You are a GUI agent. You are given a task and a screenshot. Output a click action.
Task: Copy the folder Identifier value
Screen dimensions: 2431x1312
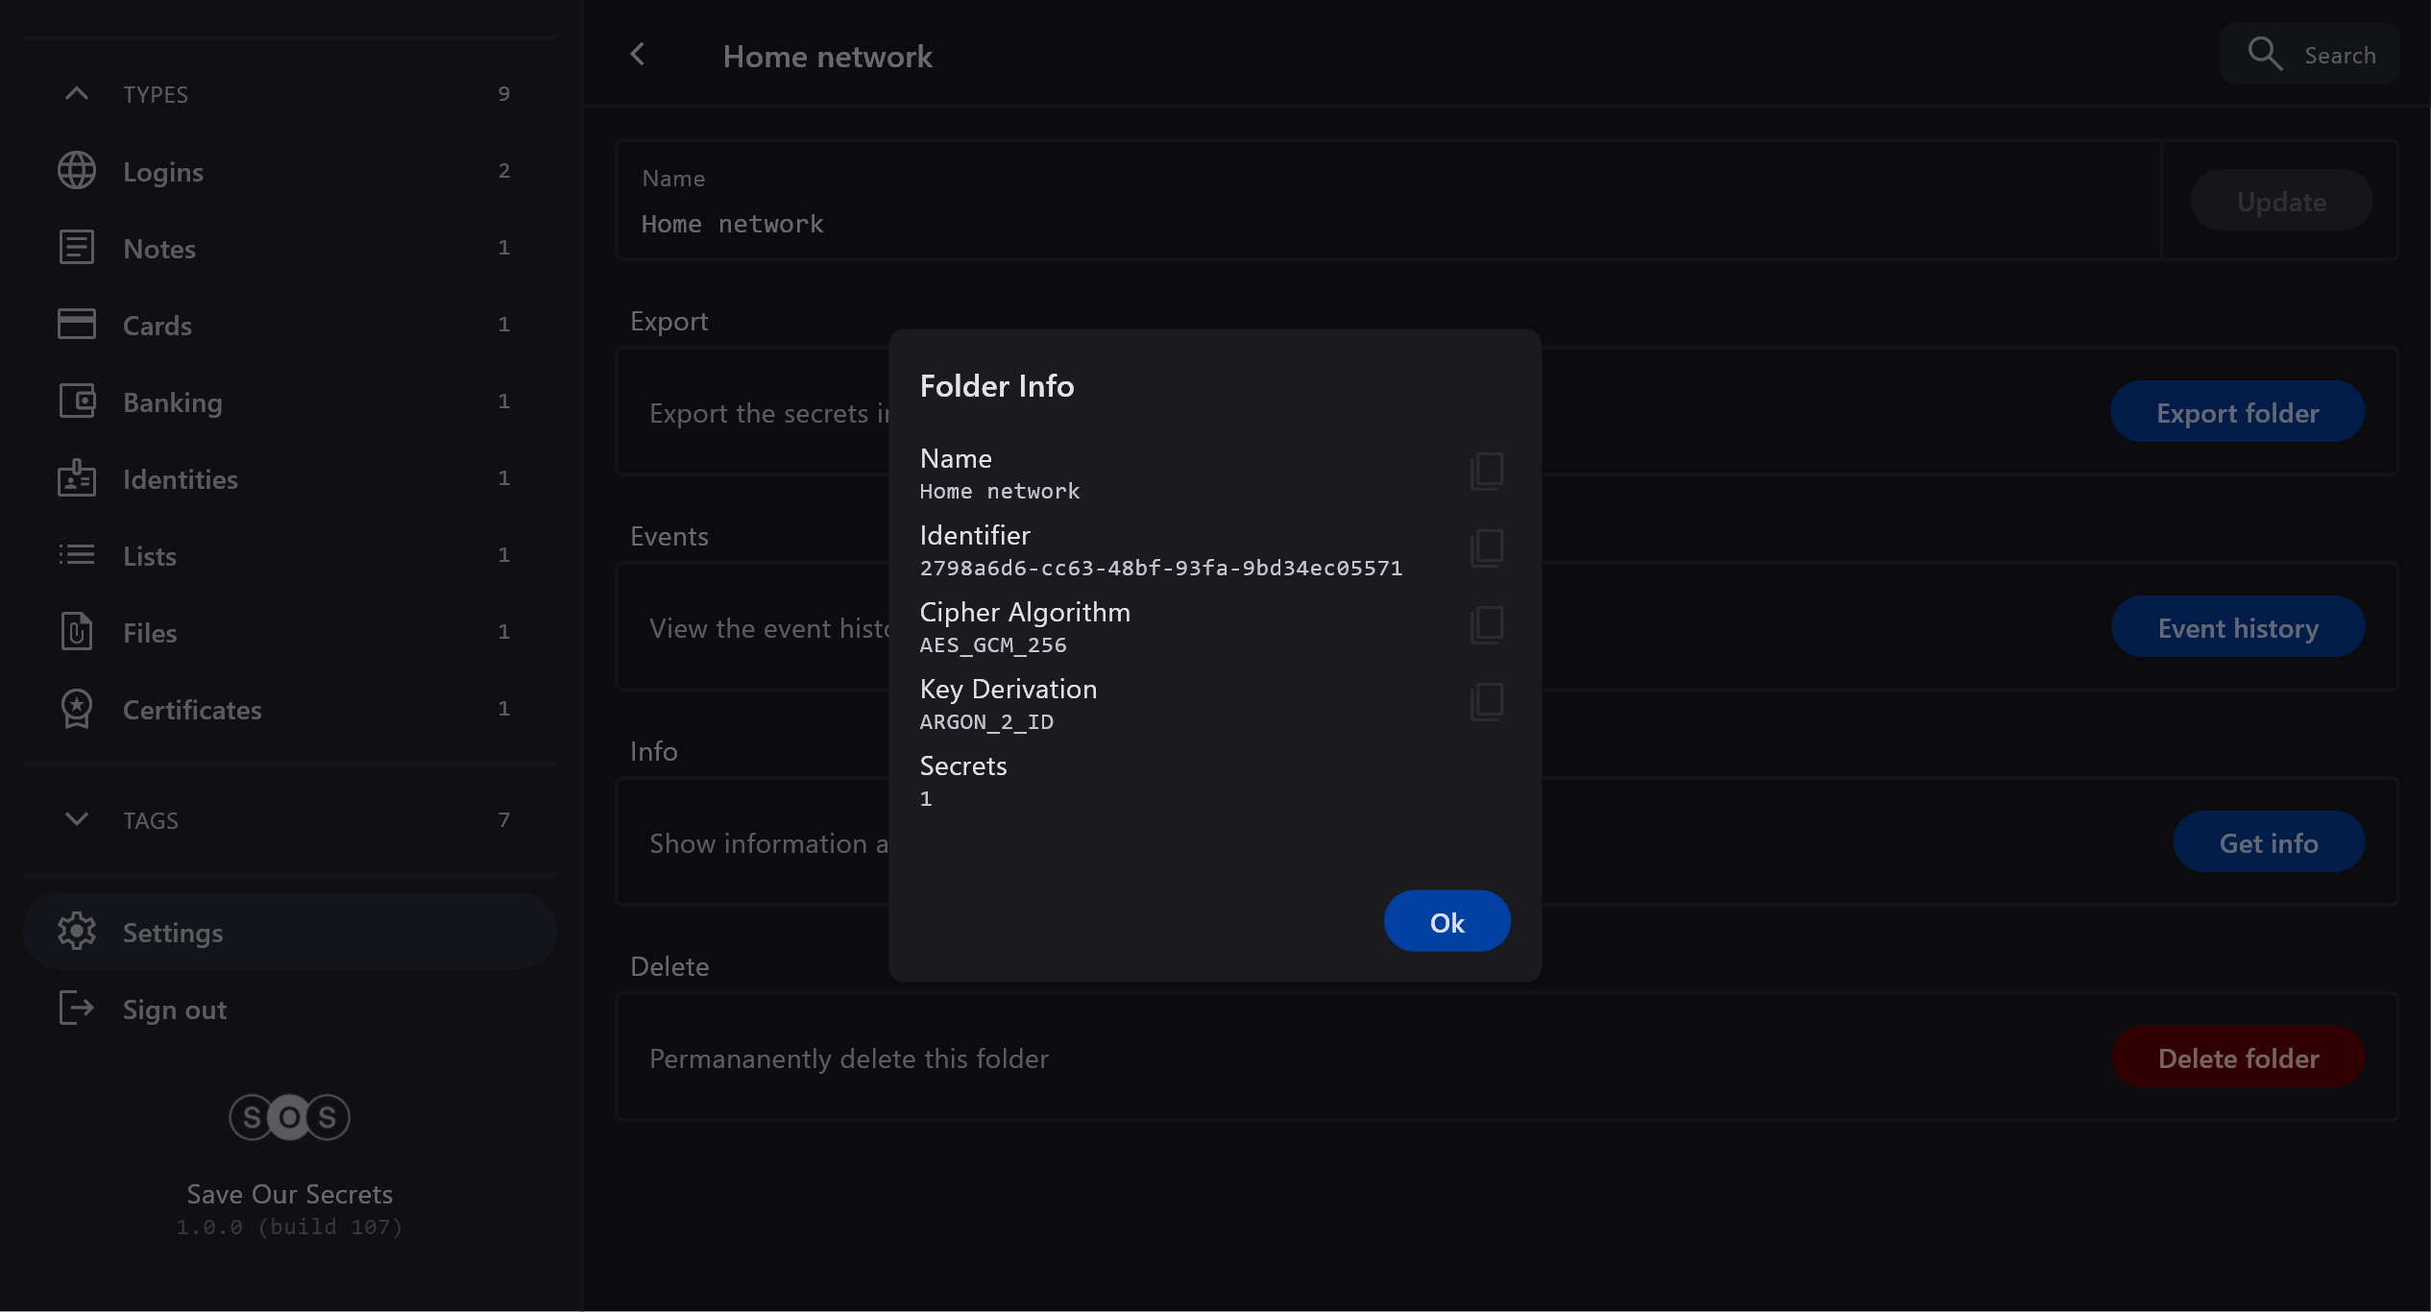point(1486,547)
